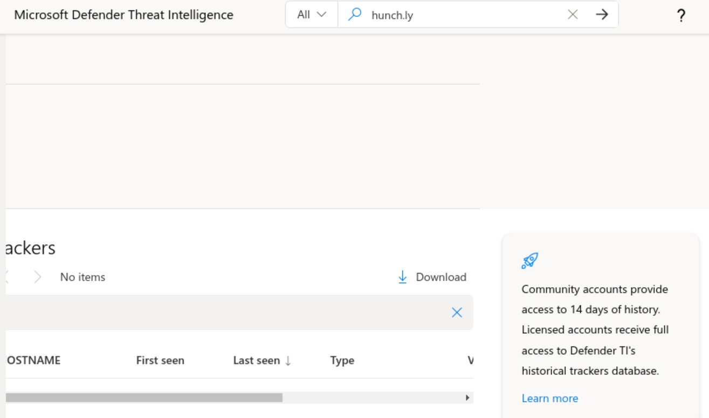Open the help question mark icon

682,16
